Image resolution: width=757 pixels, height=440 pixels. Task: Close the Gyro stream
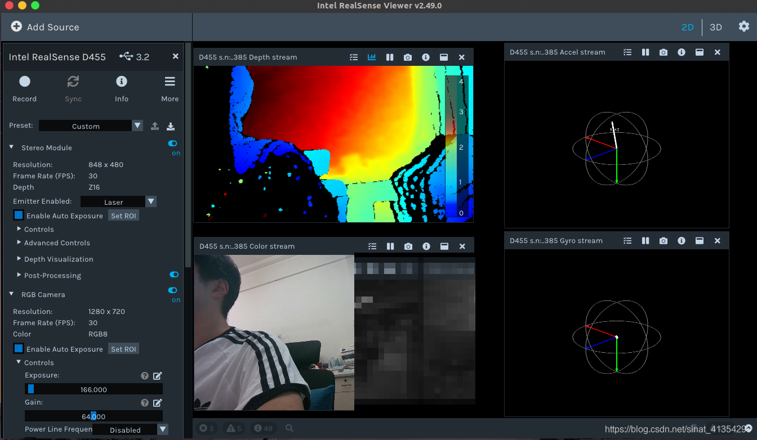718,241
